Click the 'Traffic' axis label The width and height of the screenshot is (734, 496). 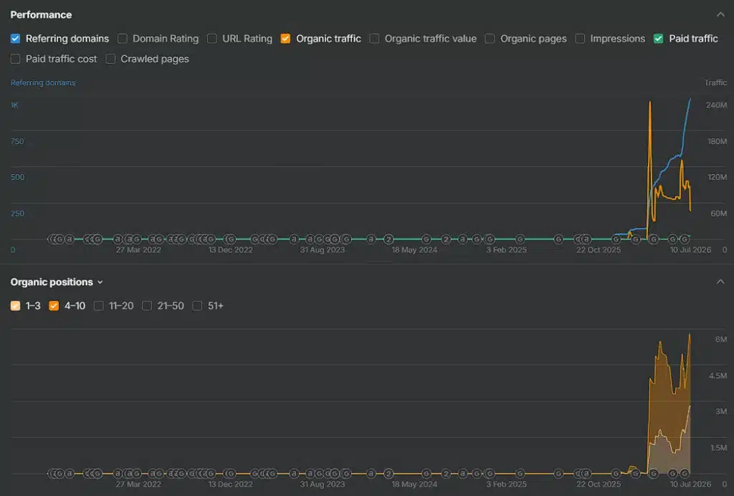[x=715, y=82]
